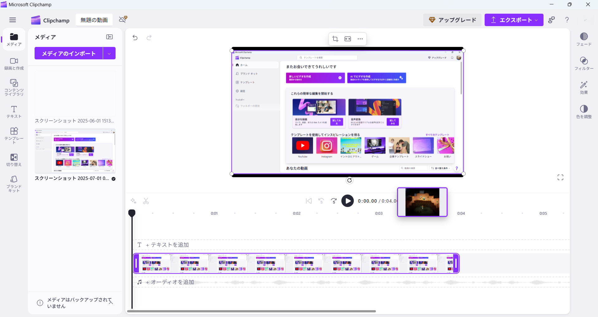This screenshot has width=598, height=317.
Task: Click the right trim handle of the clip
Action: coord(456,264)
